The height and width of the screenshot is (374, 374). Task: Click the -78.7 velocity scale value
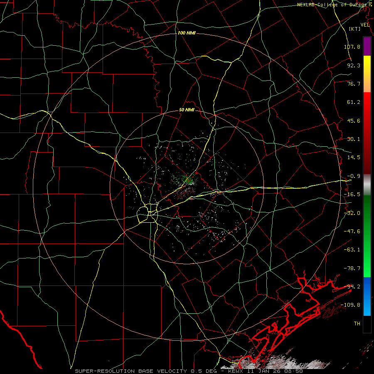click(x=352, y=268)
